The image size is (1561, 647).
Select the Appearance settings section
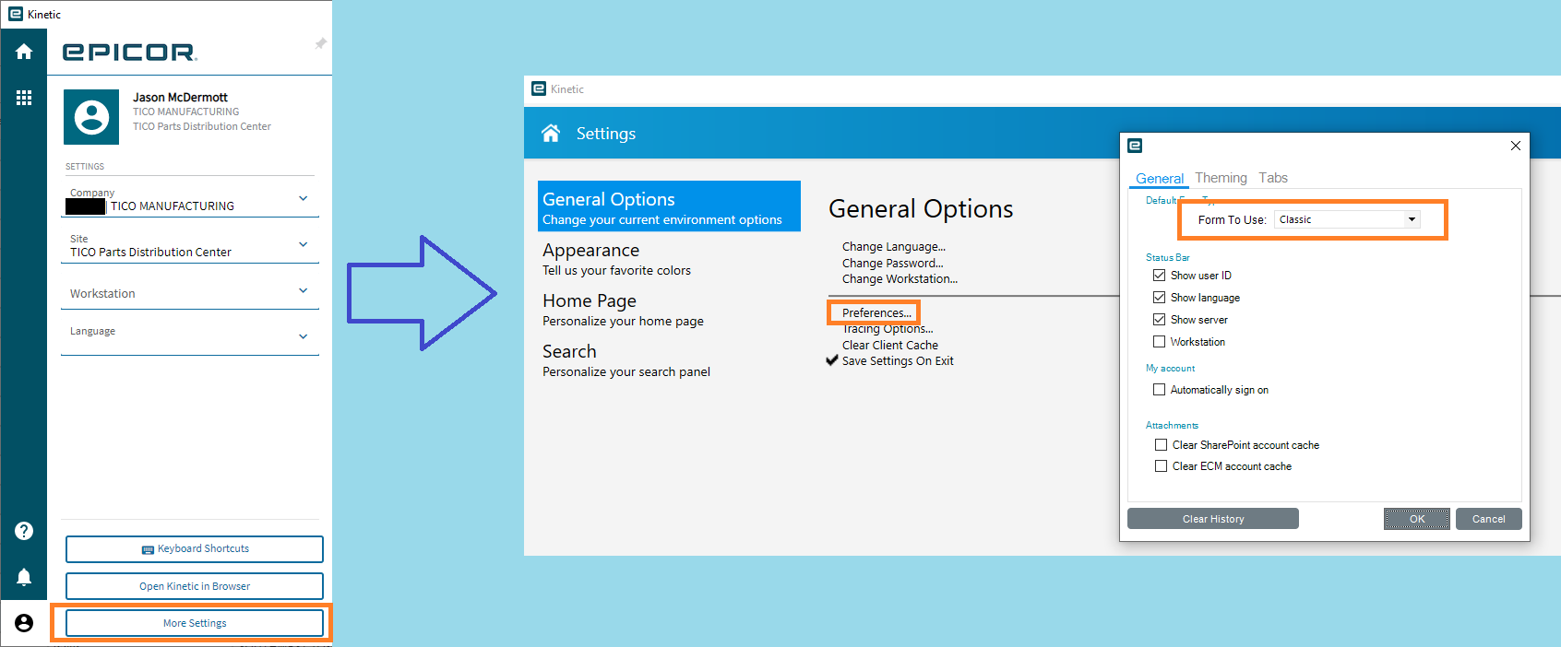669,258
